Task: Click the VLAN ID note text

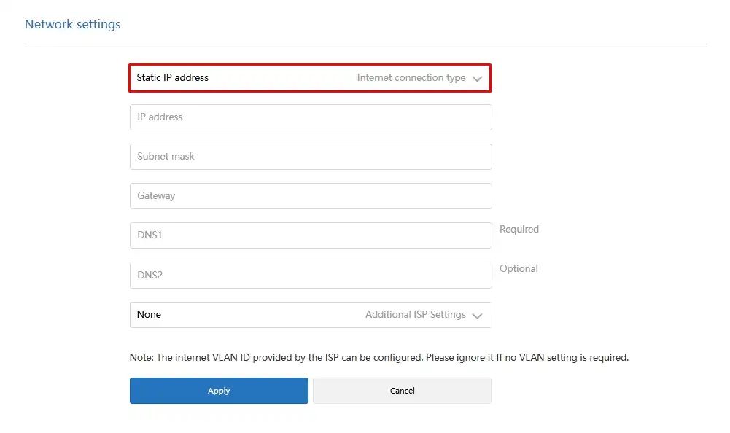Action: [379, 357]
